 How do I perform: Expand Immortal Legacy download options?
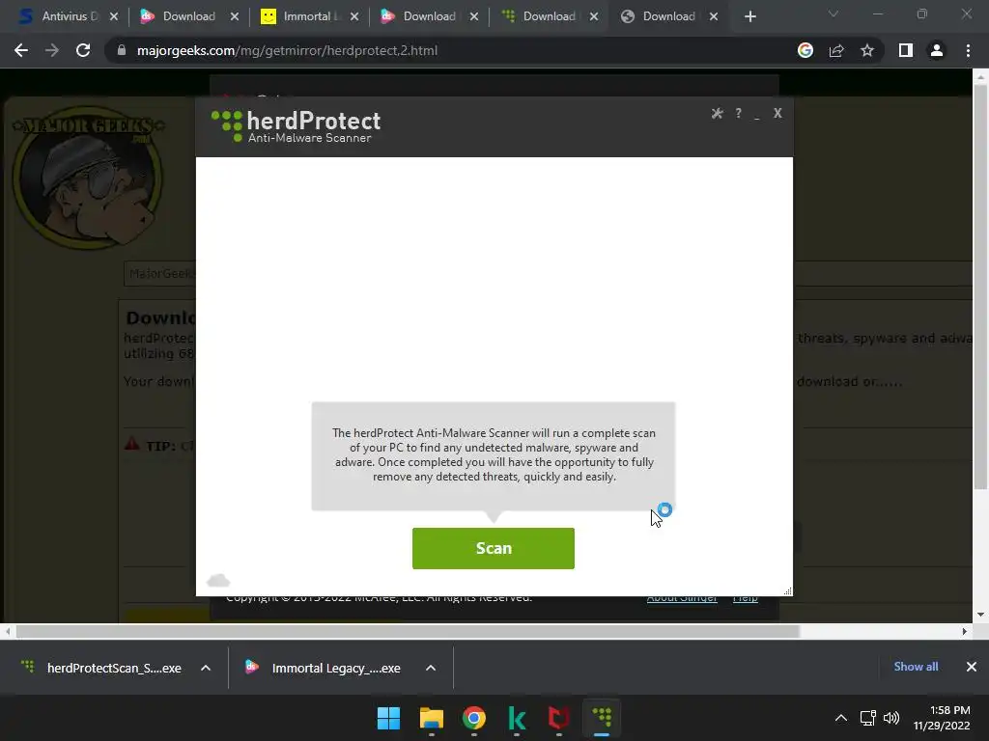click(x=431, y=668)
